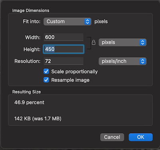160x150 pixels.
Task: Click the Resample image label text
Action: pyautogui.click(x=70, y=80)
